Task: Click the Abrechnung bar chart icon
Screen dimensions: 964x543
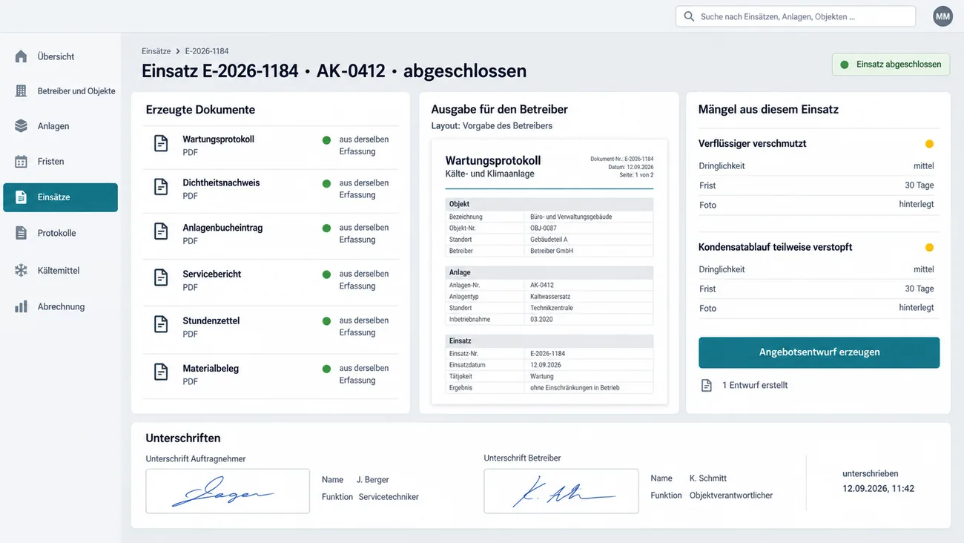Action: click(21, 306)
